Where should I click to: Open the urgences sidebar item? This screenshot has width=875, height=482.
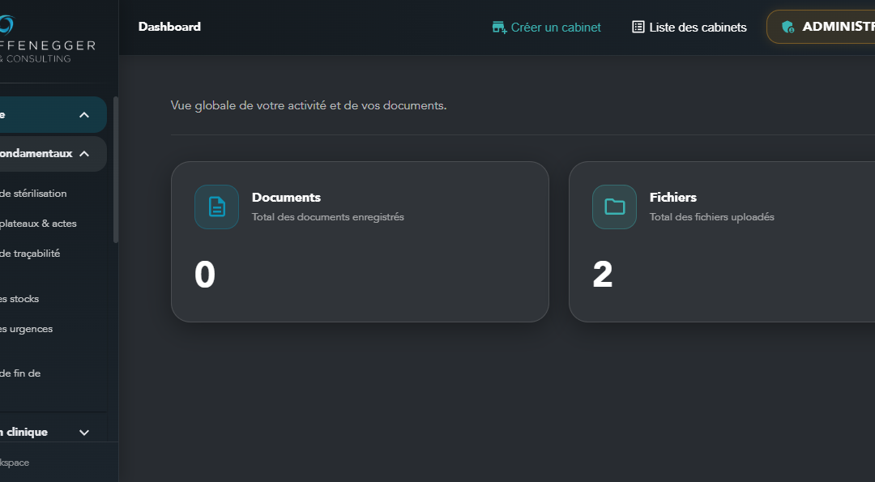26,329
